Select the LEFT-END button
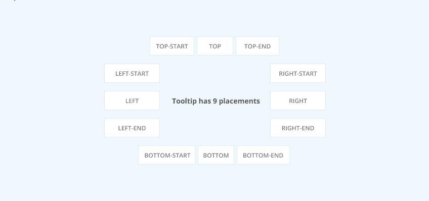The height and width of the screenshot is (201, 429). [x=132, y=128]
